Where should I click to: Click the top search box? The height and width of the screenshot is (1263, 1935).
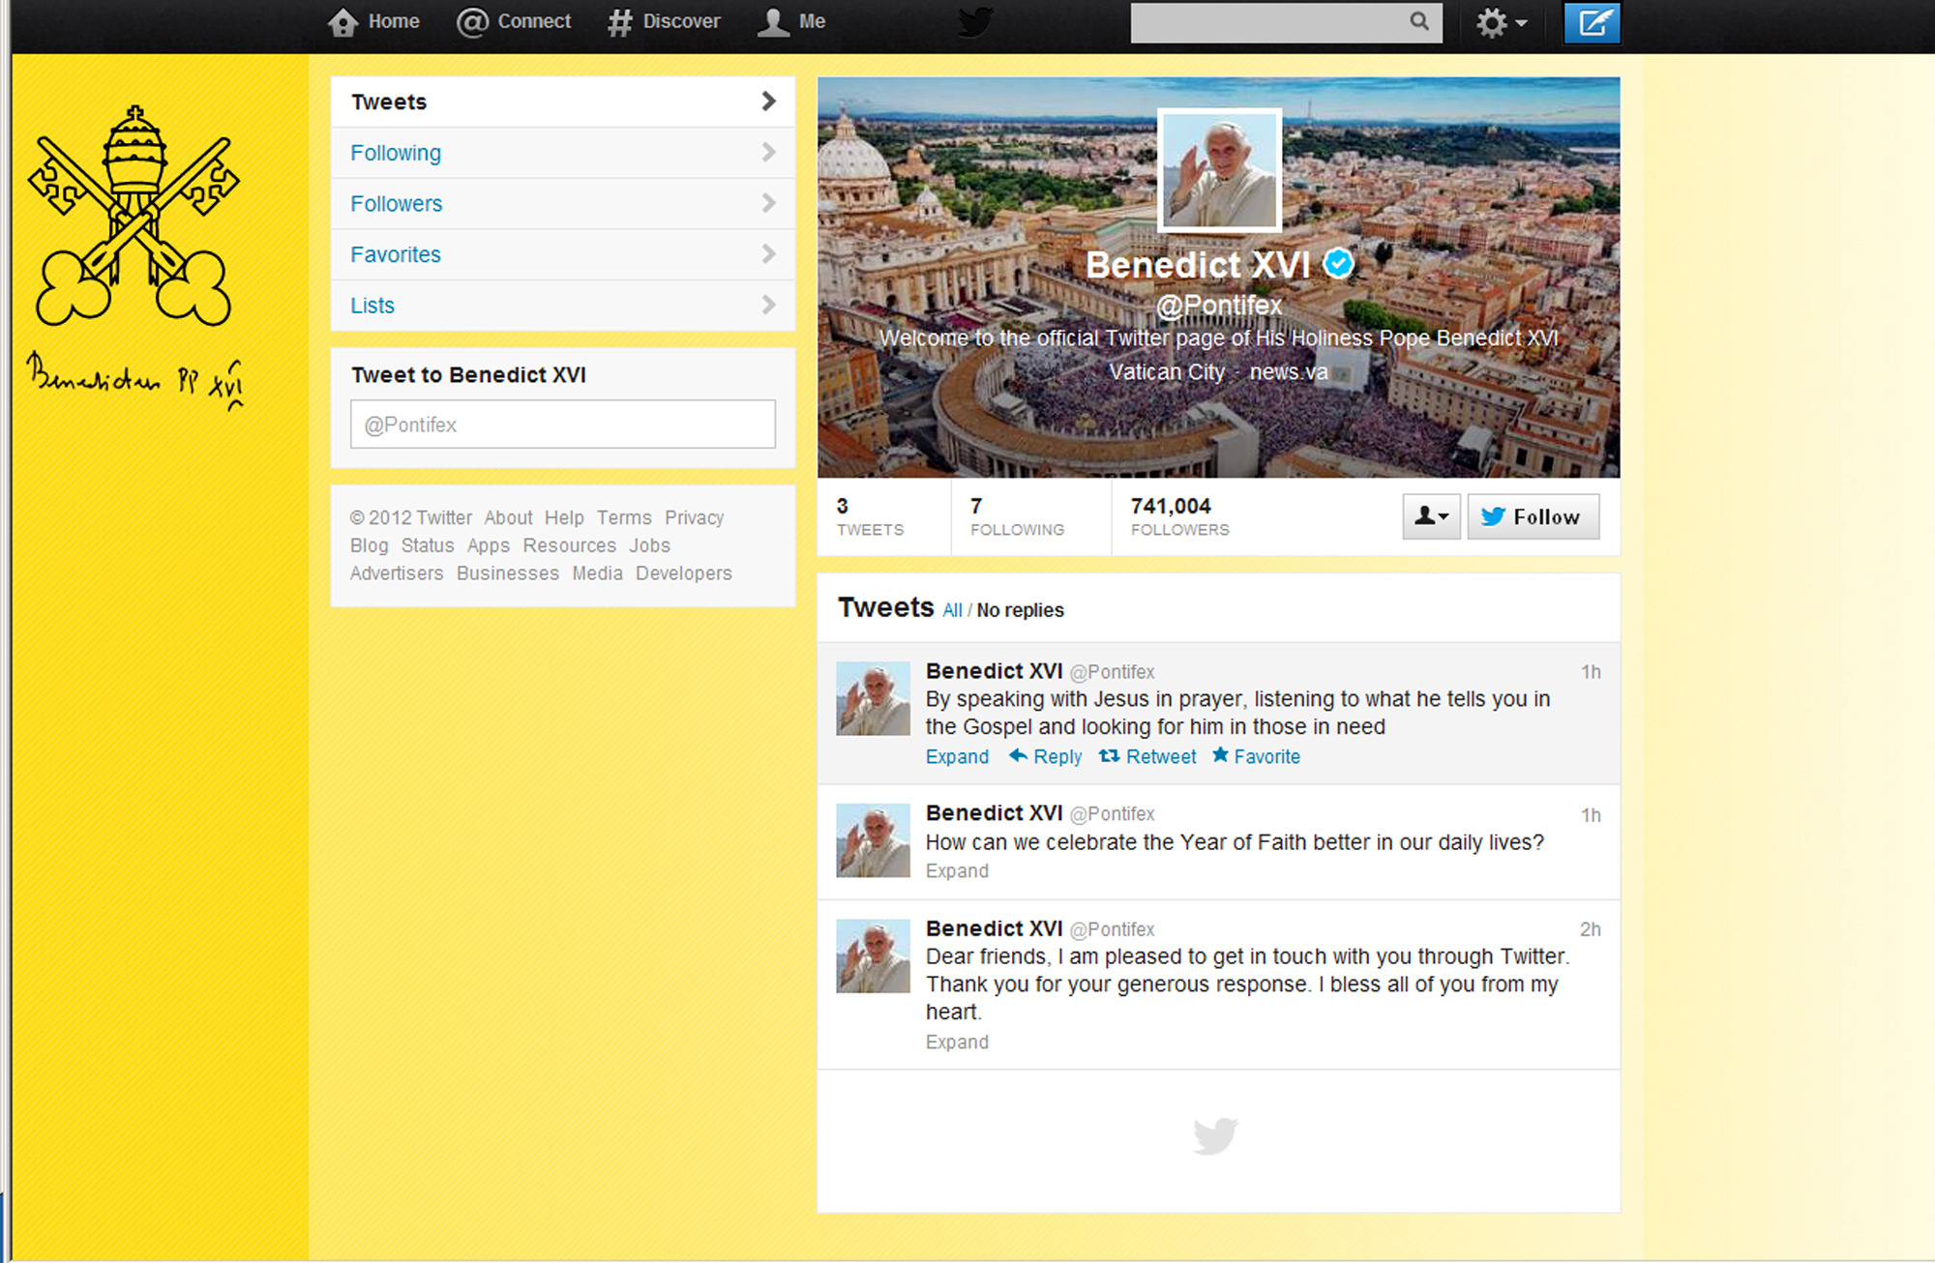pyautogui.click(x=1286, y=22)
